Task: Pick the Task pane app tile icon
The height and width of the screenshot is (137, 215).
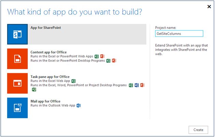Action: (17, 83)
